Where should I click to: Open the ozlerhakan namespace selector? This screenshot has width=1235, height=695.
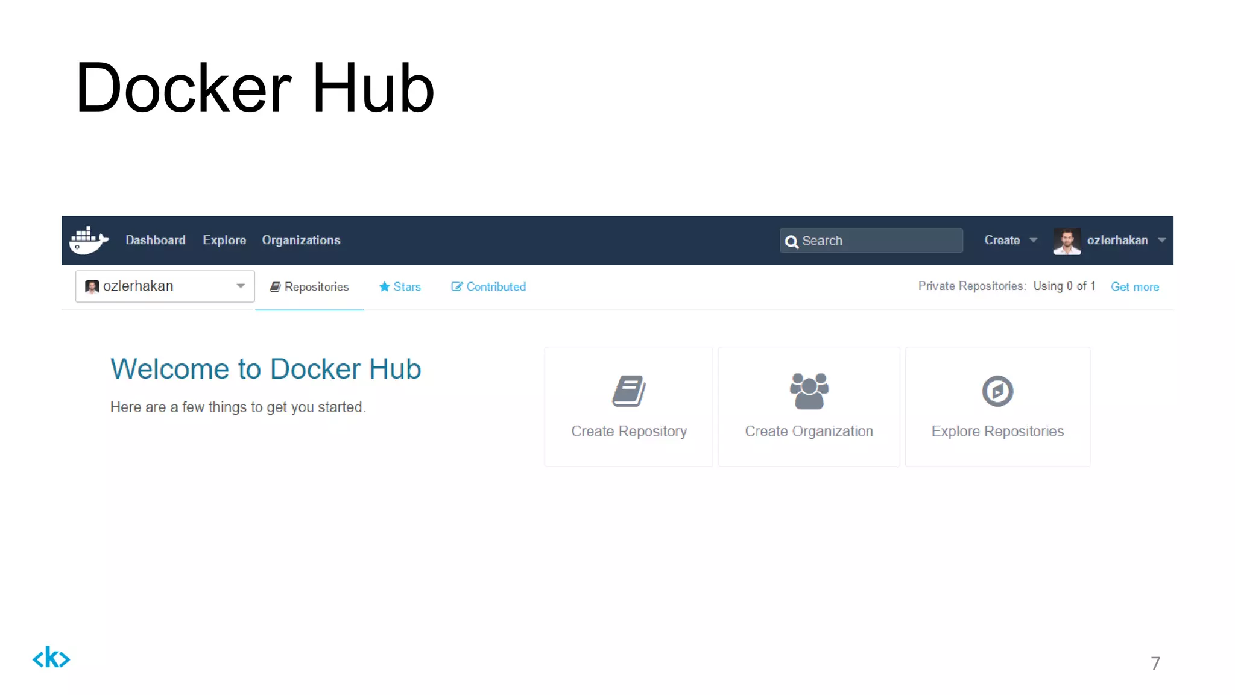click(165, 286)
